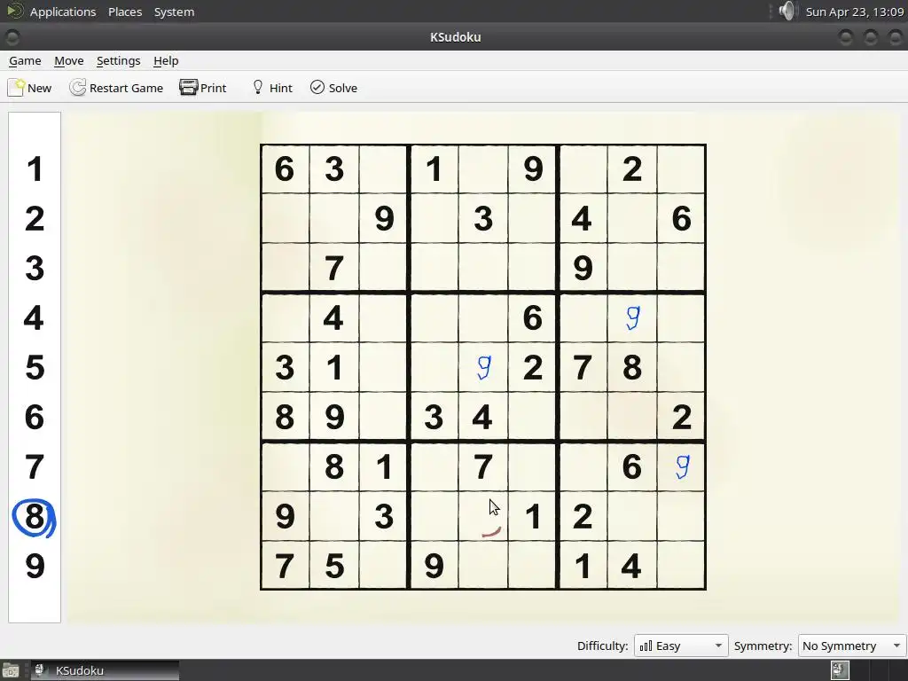Viewport: 908px width, 681px height.
Task: Click the Restart Game label
Action: point(126,88)
